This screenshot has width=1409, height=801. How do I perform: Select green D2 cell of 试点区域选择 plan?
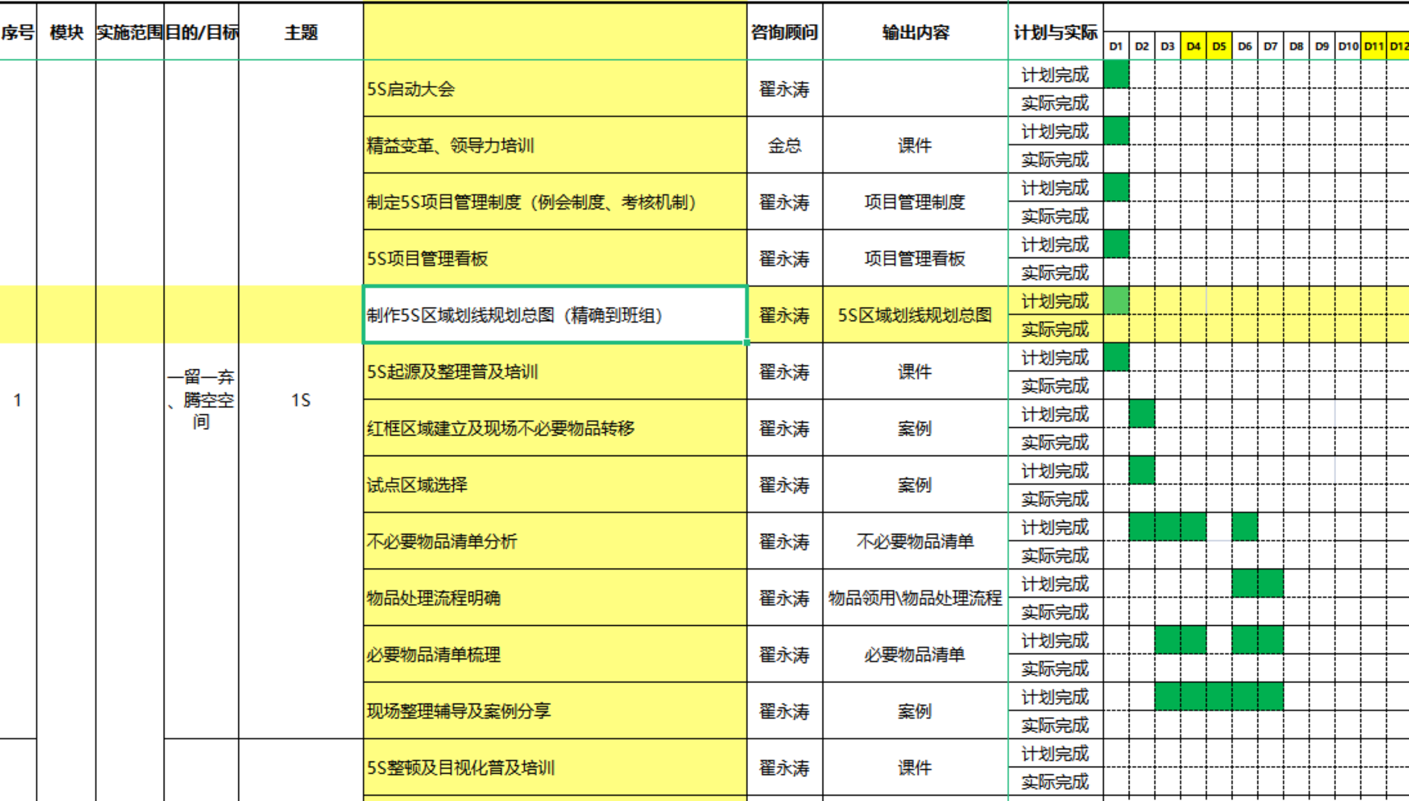coord(1142,471)
